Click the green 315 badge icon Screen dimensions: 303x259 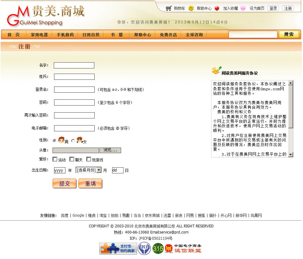pos(158,248)
